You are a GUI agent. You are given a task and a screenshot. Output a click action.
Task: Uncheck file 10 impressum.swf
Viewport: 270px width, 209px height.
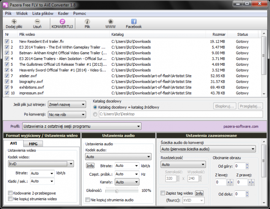7,93
